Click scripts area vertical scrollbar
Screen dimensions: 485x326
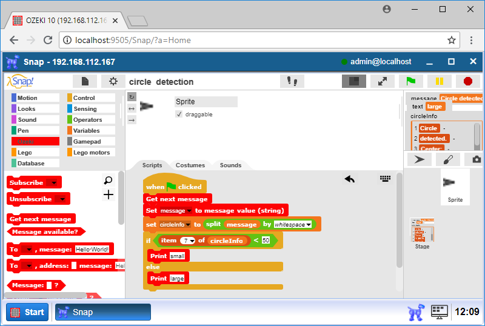[x=400, y=220]
